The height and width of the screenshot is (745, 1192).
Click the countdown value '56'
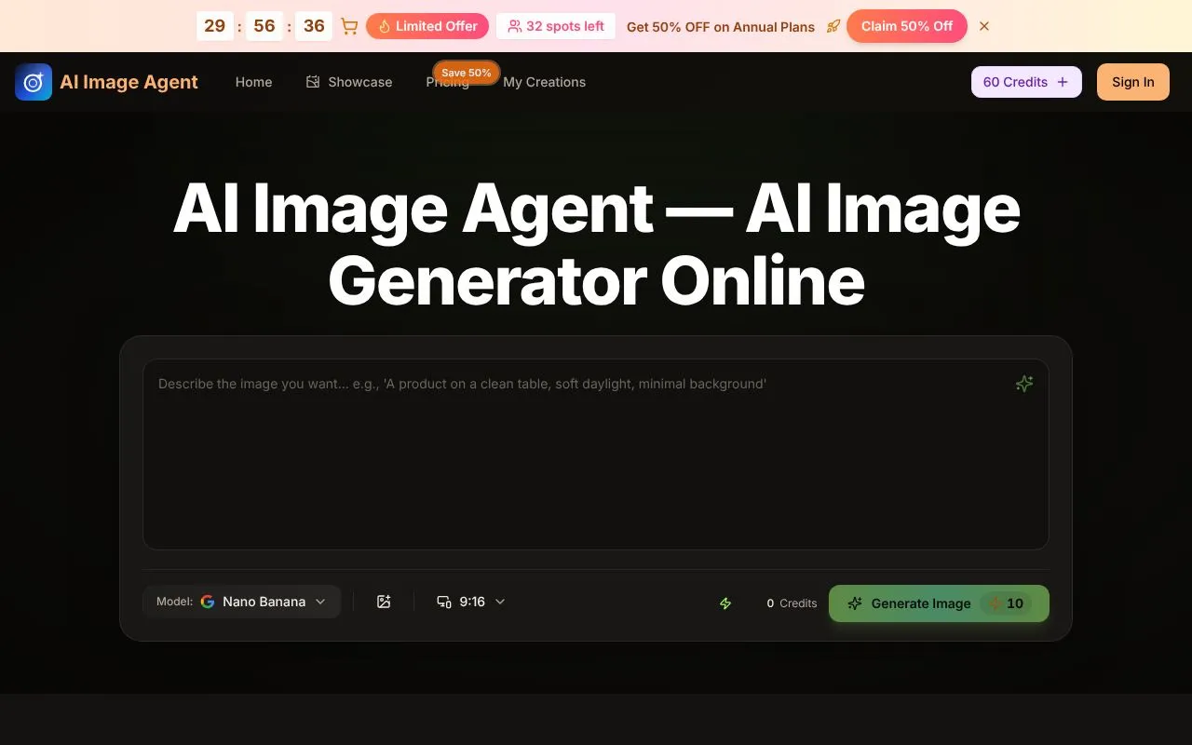(x=264, y=26)
